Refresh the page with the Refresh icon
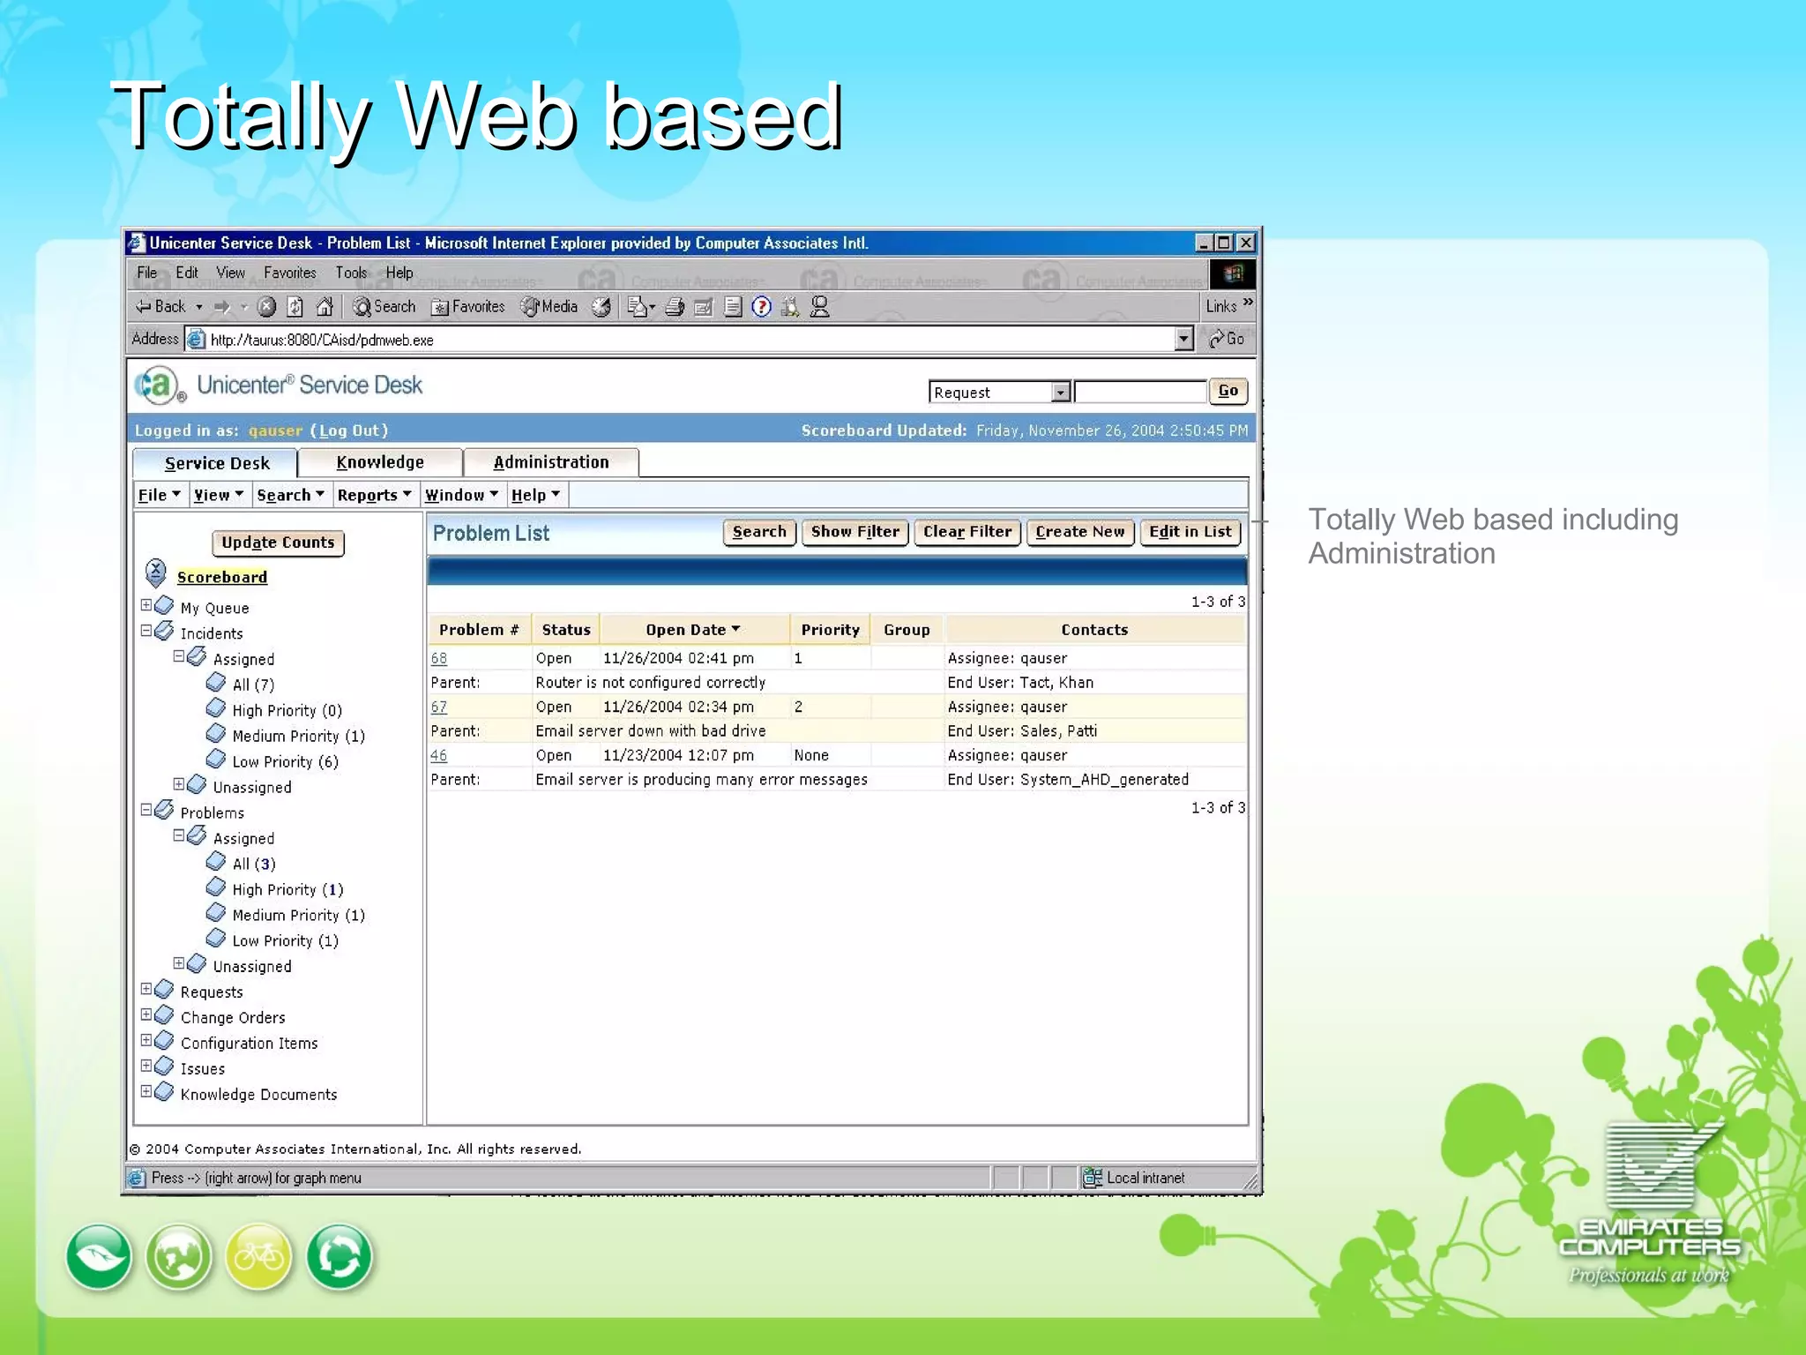Viewport: 1806px width, 1355px height. coord(295,306)
